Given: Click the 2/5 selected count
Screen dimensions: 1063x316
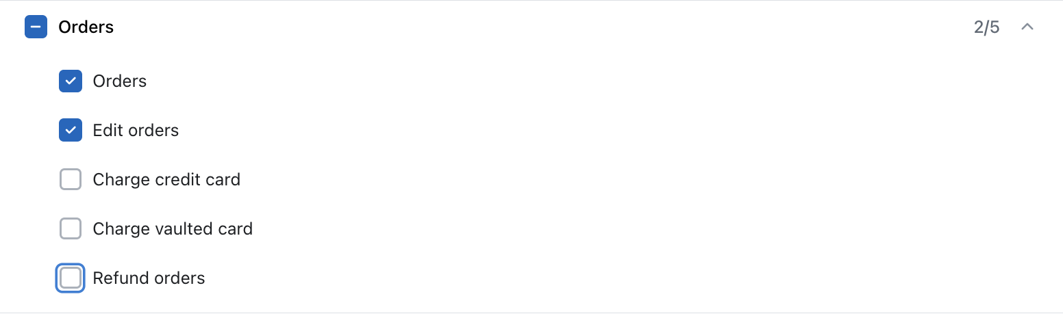Looking at the screenshot, I should (x=986, y=27).
